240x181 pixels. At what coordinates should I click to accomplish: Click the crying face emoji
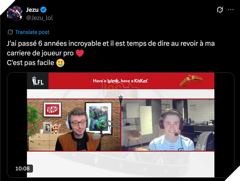click(x=60, y=63)
